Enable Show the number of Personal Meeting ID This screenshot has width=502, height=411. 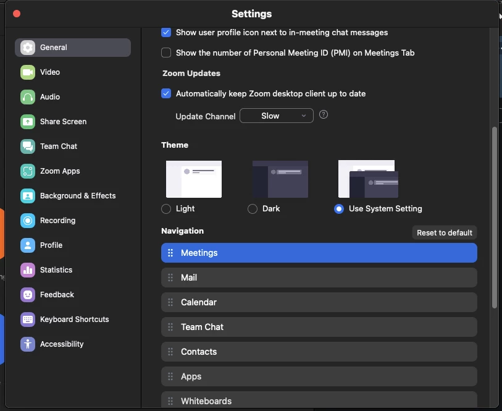166,53
